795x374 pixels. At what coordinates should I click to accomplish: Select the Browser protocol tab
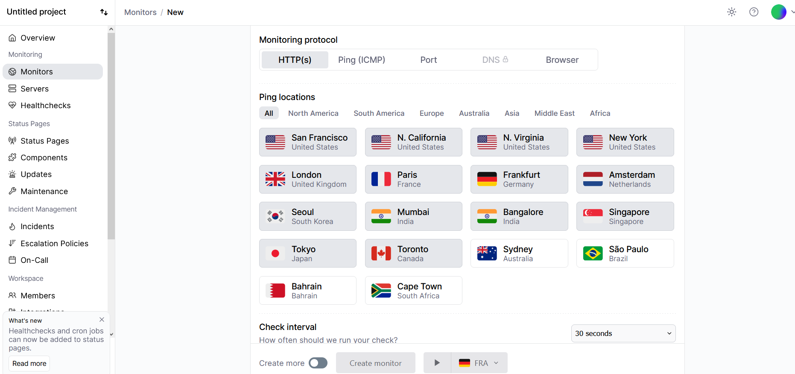(x=562, y=60)
